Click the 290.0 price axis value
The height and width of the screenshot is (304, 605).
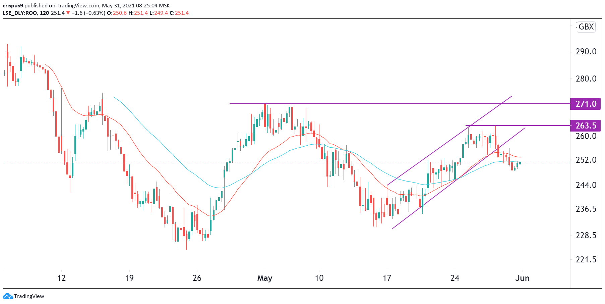[x=586, y=52]
